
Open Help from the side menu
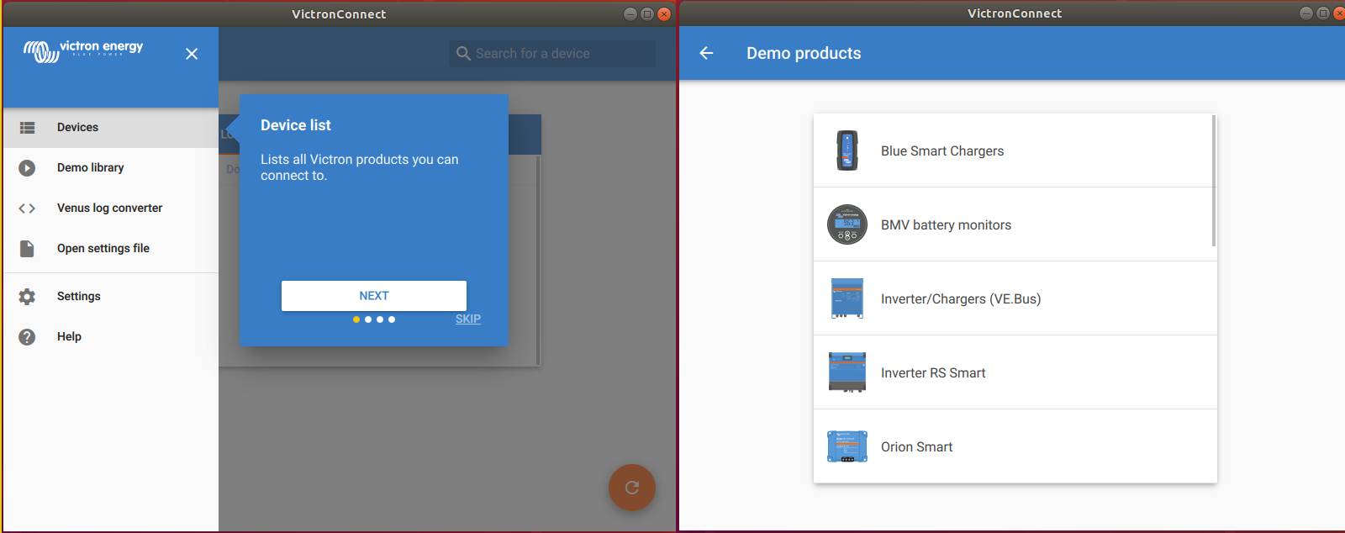[x=111, y=337]
